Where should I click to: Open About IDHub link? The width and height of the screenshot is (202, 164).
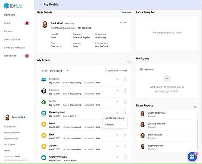(10, 127)
